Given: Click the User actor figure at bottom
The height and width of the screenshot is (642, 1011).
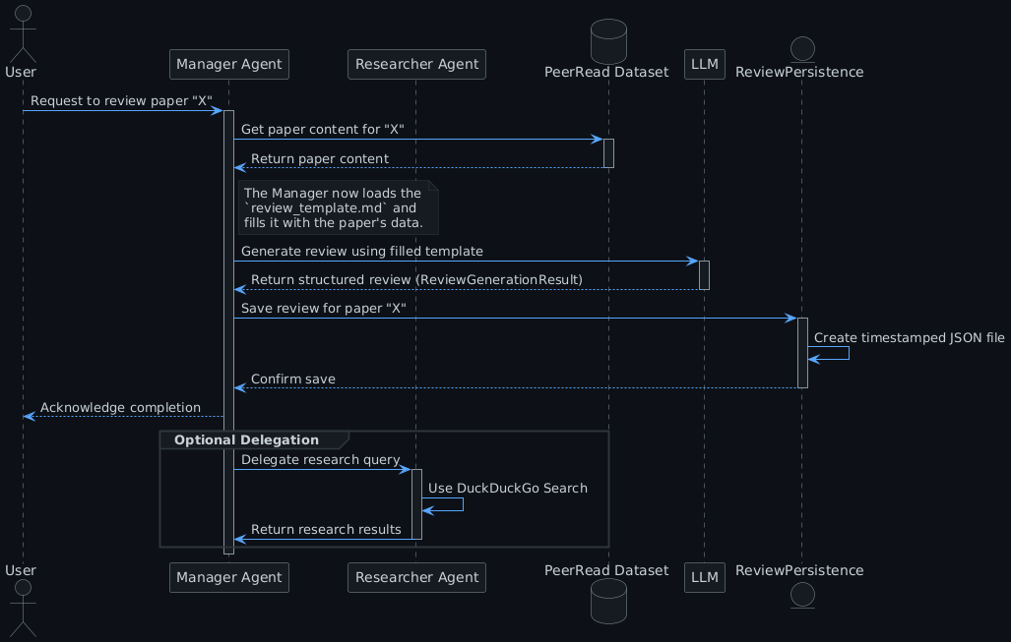Looking at the screenshot, I should click(24, 608).
